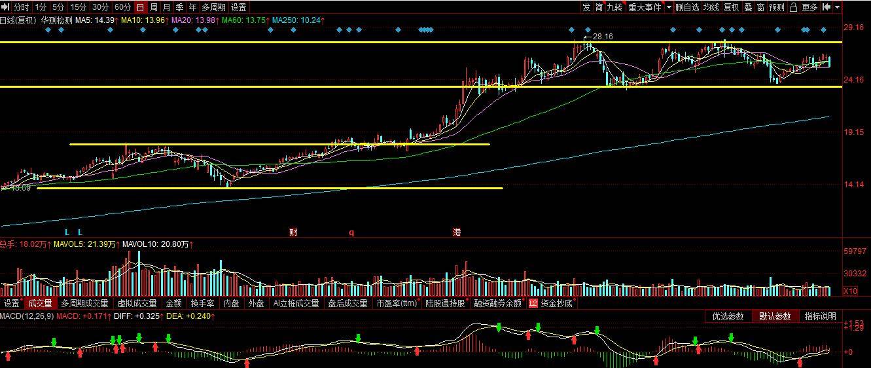Image resolution: width=871 pixels, height=368 pixels.
Task: Select the 换手率 indicator tab
Action: pos(202,303)
